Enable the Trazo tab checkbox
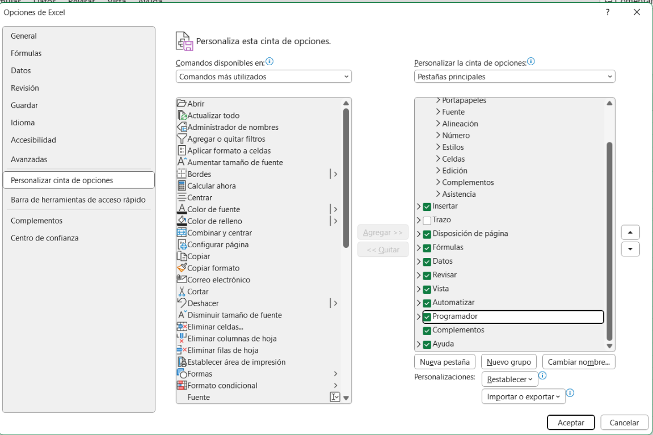Viewport: 653px width, 435px height. tap(427, 220)
